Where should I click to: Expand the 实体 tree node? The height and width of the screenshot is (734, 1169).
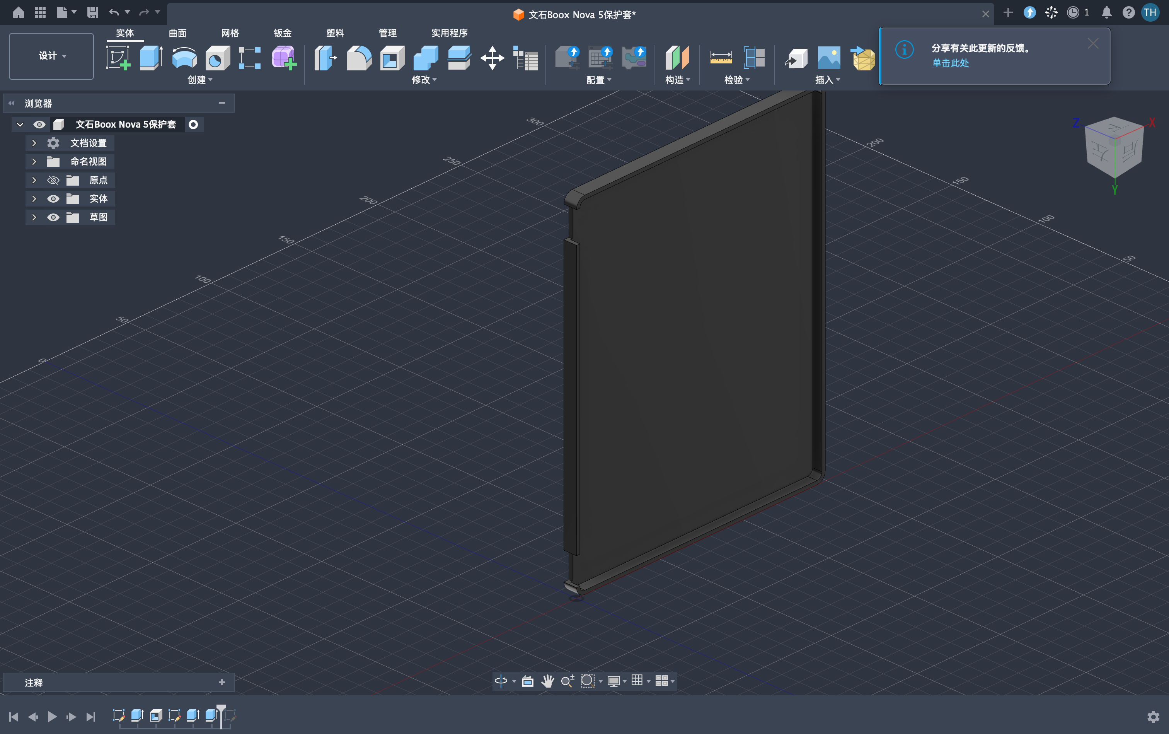click(34, 198)
